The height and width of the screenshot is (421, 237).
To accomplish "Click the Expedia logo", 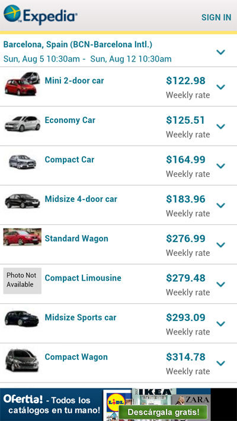I will point(40,15).
